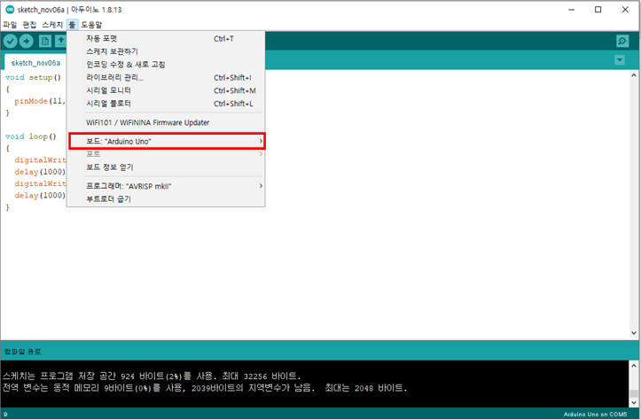Open the tab options dropdown arrow

pyautogui.click(x=620, y=60)
